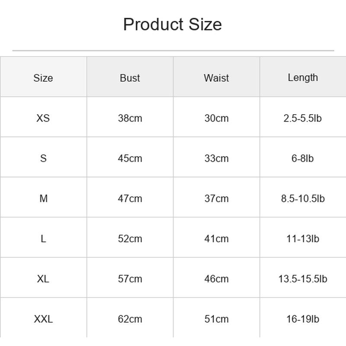Click the L size row label

(x=43, y=237)
